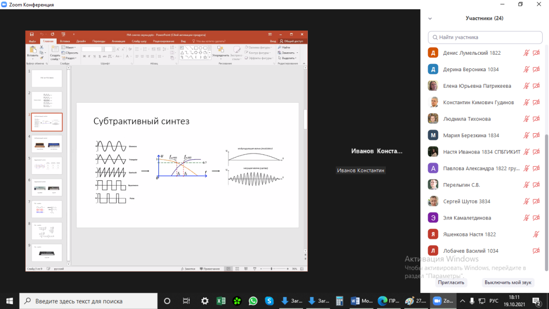Viewport: 549px width, 309px height.
Task: Open Excel from the taskbar
Action: (221, 301)
